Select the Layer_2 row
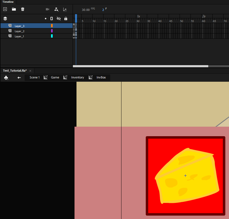This screenshot has width=229, height=219. [37, 31]
